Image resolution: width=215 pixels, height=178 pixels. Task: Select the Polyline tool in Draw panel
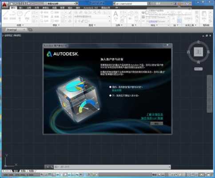pyautogui.click(x=13, y=15)
